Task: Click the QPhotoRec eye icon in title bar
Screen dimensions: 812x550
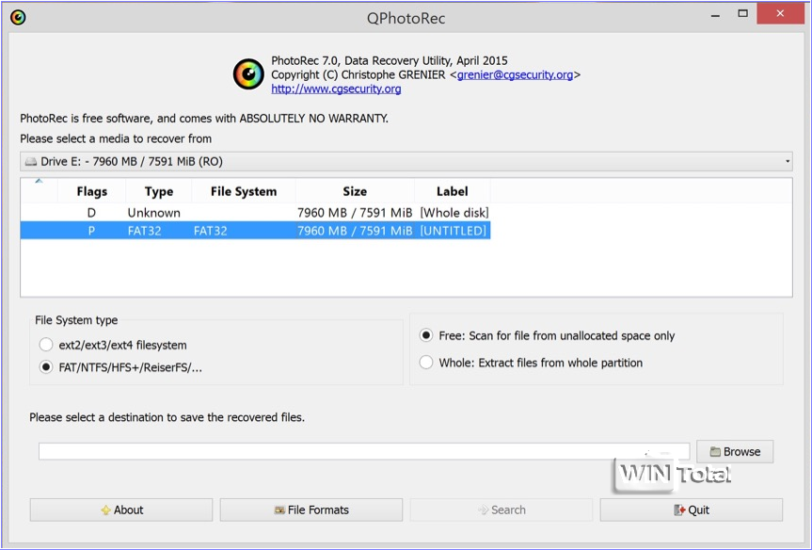Action: point(18,18)
